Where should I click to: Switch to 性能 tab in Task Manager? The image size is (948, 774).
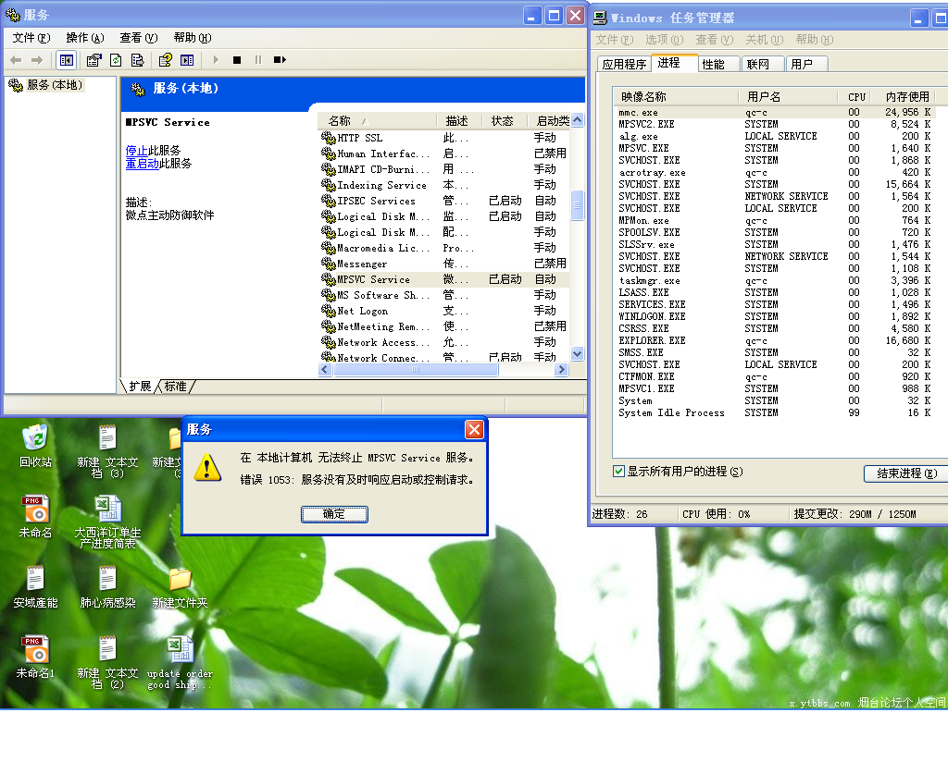pos(718,64)
